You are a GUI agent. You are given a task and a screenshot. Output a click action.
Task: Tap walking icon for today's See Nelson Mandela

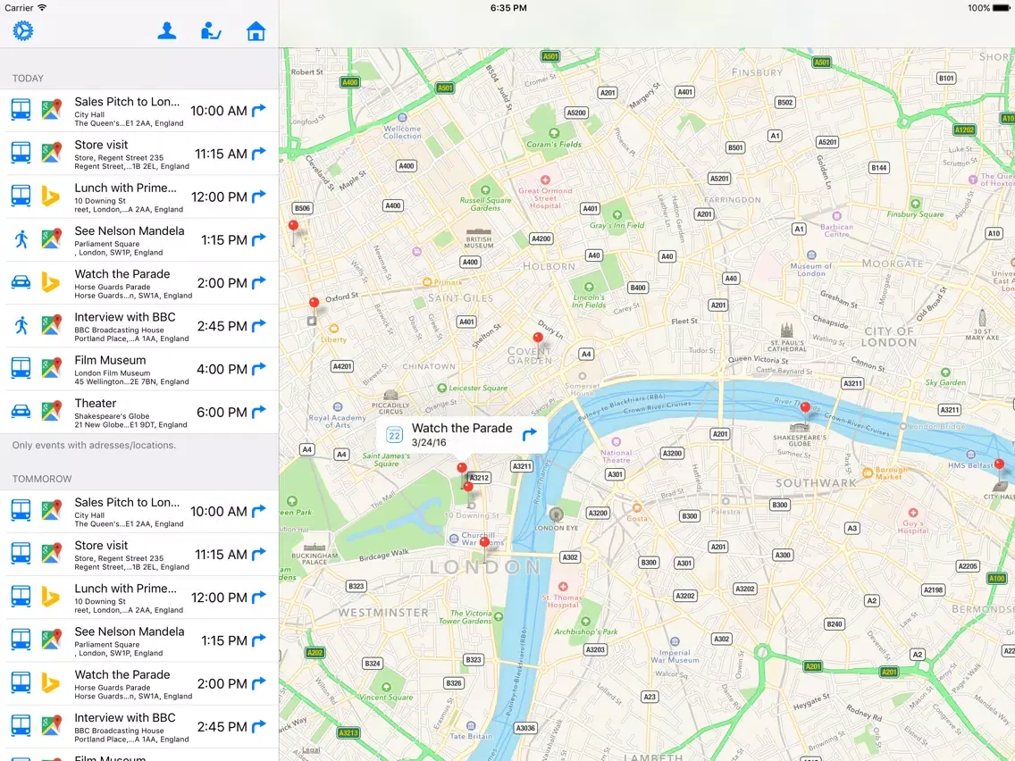[x=21, y=238]
